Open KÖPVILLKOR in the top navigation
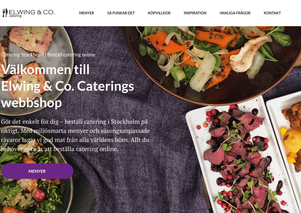The height and width of the screenshot is (213, 301). (x=159, y=13)
